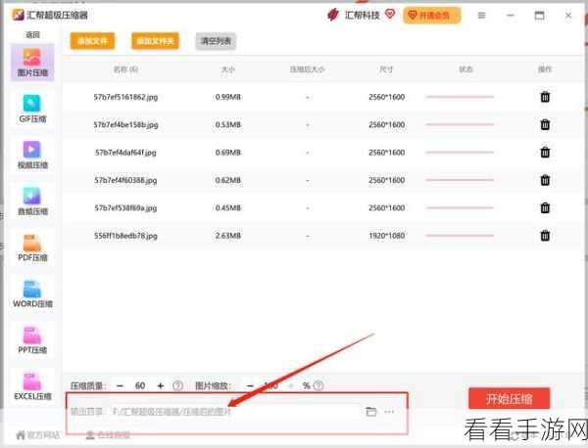Screen dimensions: 588x448
Task: Sort by the name column header
Action: tap(125, 69)
